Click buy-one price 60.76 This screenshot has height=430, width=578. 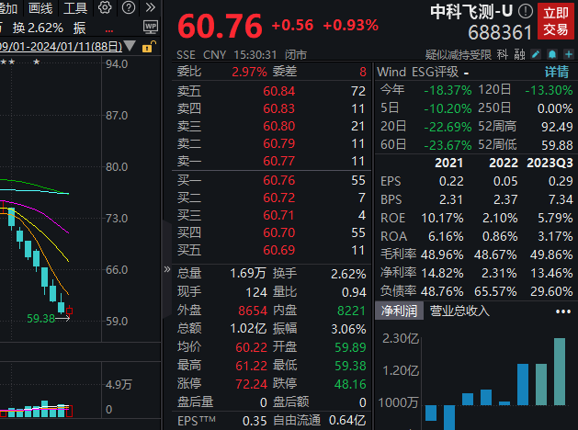[x=279, y=180]
